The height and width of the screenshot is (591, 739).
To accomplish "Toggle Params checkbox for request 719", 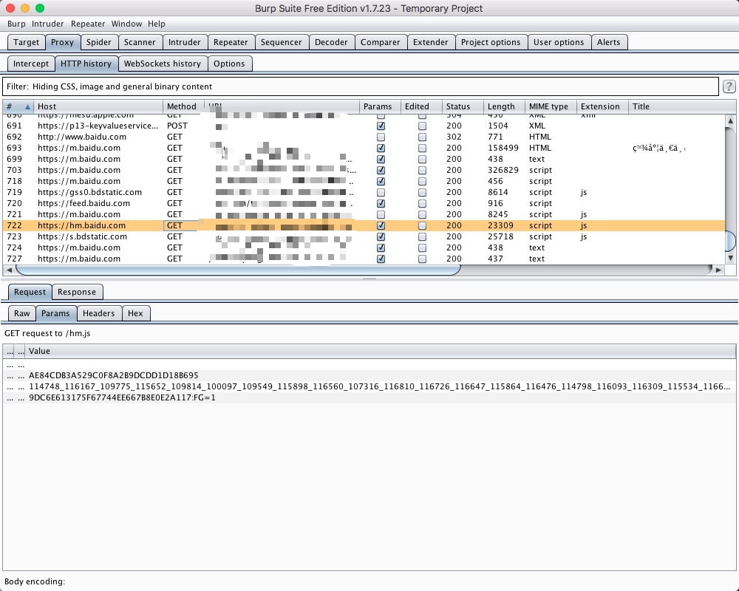I will click(381, 192).
